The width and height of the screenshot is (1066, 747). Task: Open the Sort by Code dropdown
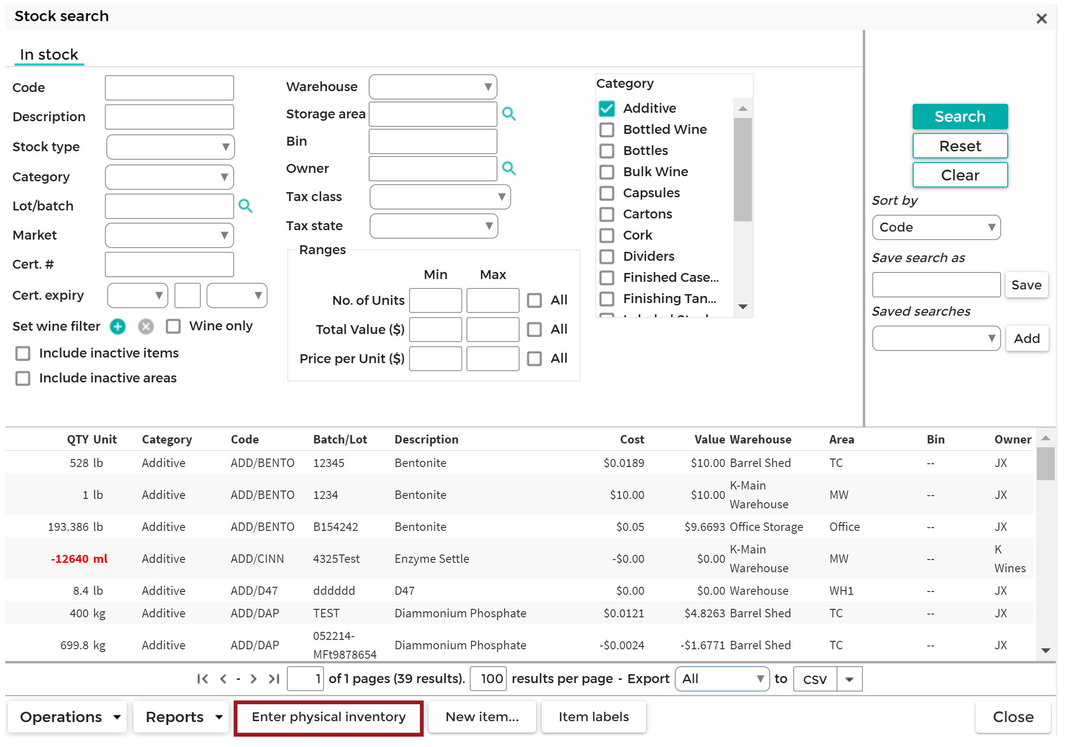[x=936, y=227]
